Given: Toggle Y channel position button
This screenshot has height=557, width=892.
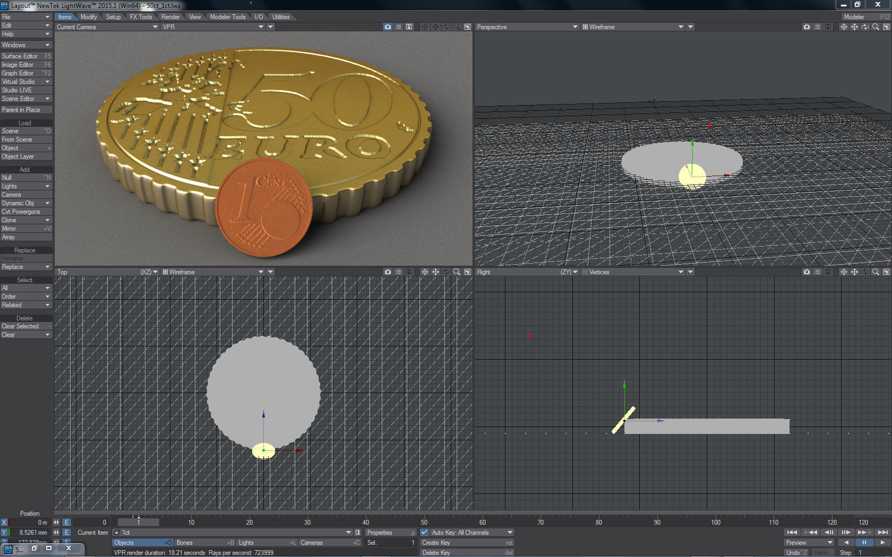Looking at the screenshot, I should [x=4, y=532].
